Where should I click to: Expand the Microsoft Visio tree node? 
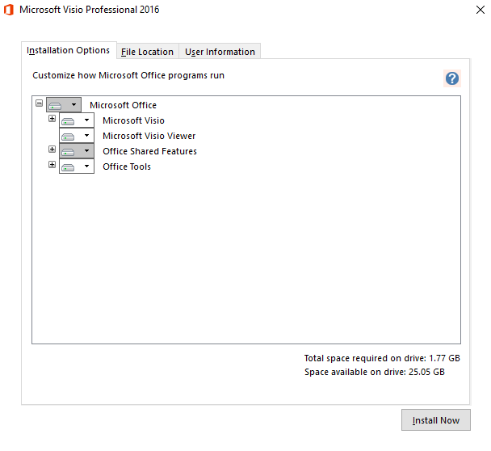tap(52, 119)
